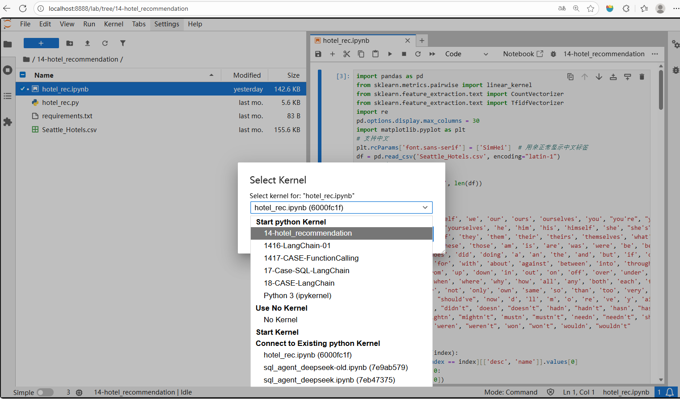Open the Run menu
This screenshot has width=680, height=399.
[89, 24]
